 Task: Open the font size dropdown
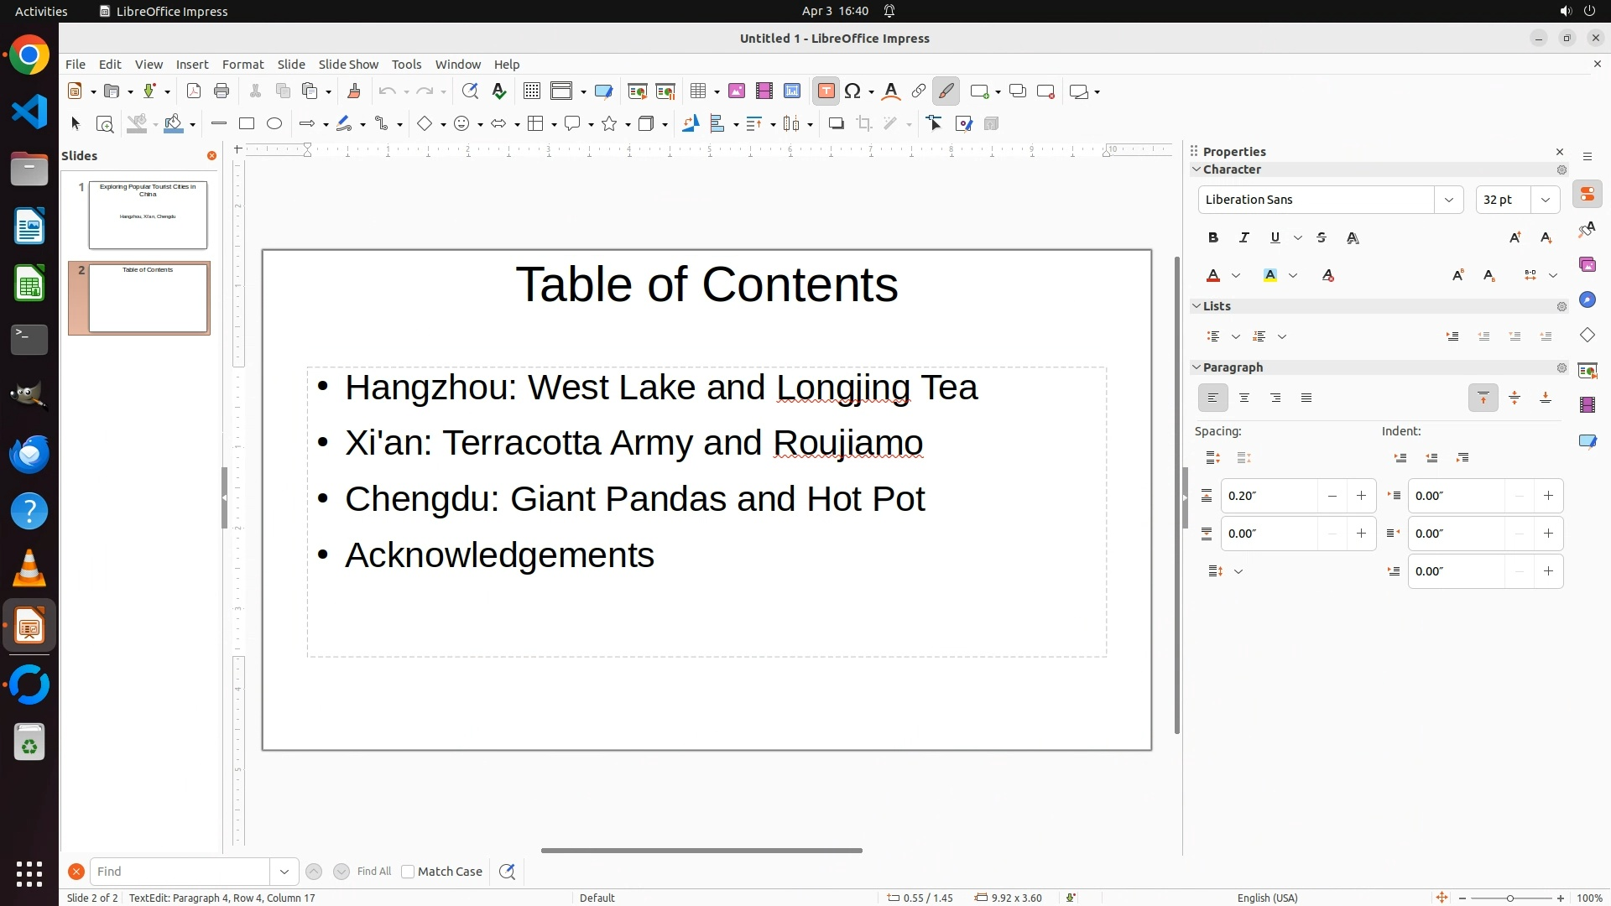[x=1546, y=200]
